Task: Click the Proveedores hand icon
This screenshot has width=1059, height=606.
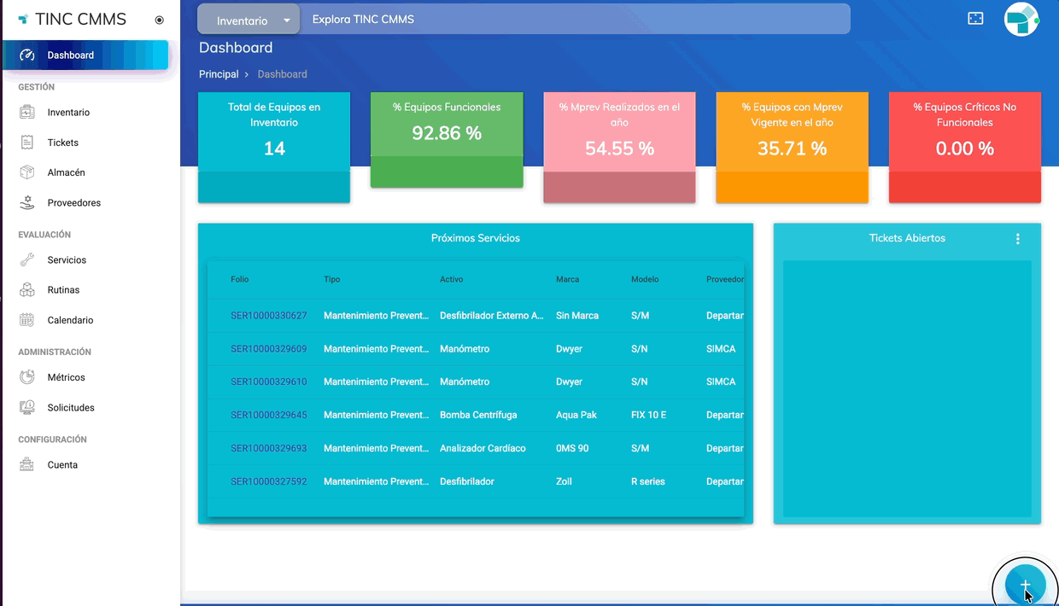Action: (27, 203)
